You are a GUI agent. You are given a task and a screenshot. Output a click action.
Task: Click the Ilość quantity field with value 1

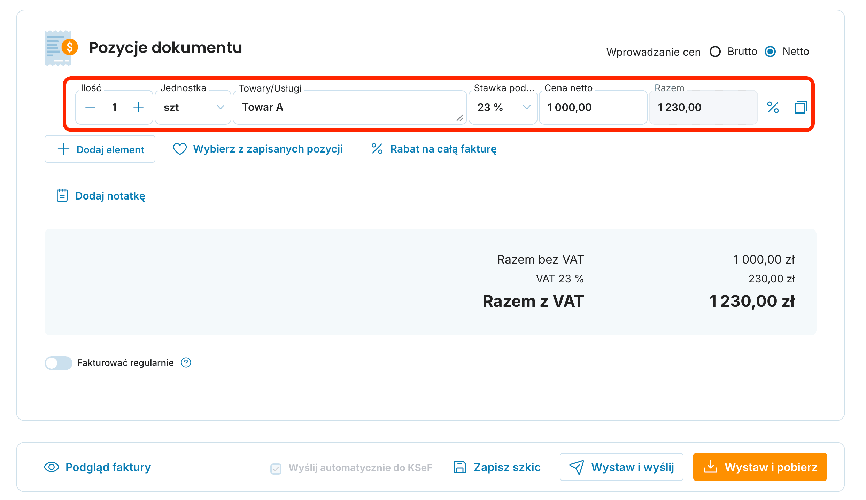point(114,107)
